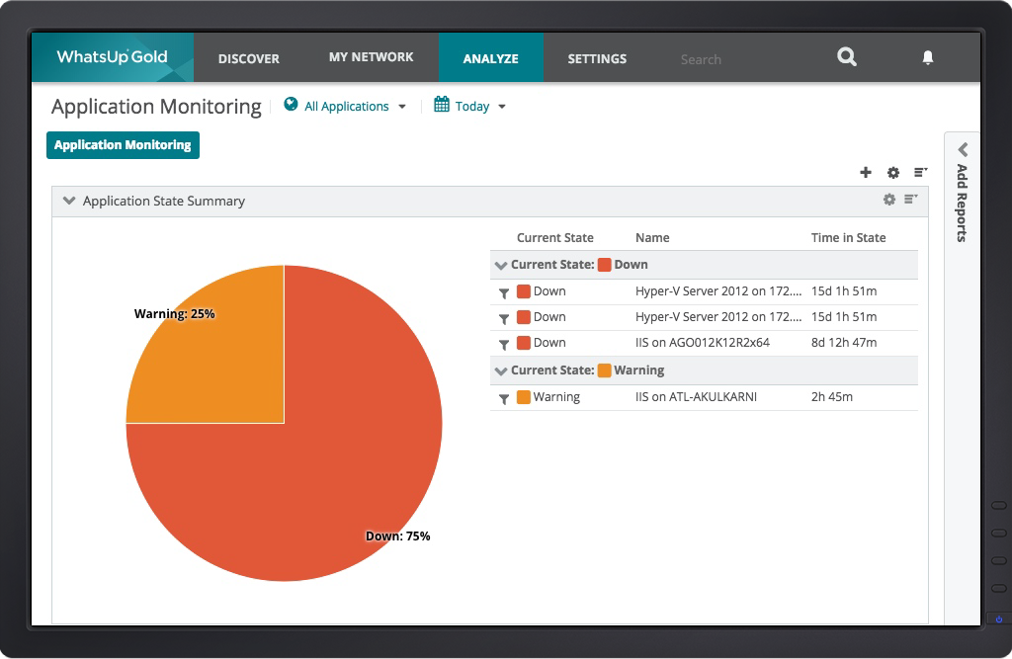Click the '8d 12h 47m' time cell
This screenshot has width=1012, height=659.
844,343
